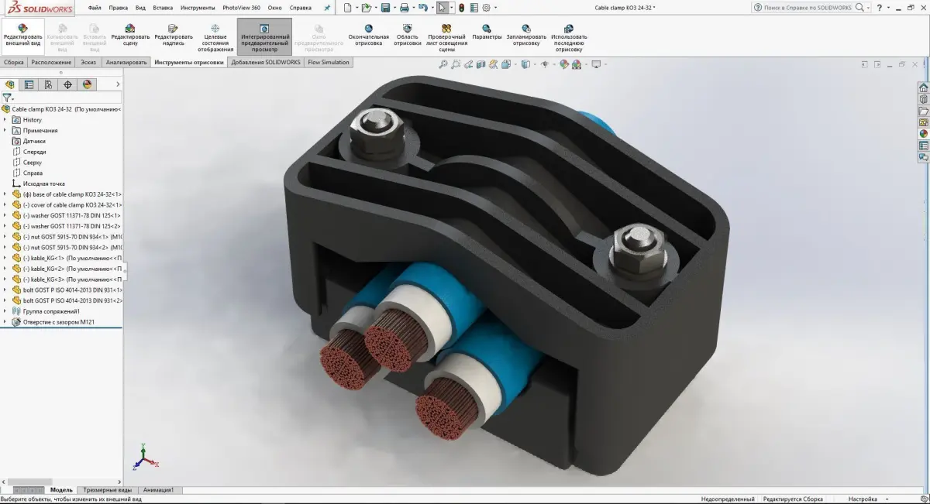Click Print icon
The height and width of the screenshot is (504, 930).
tap(404, 8)
